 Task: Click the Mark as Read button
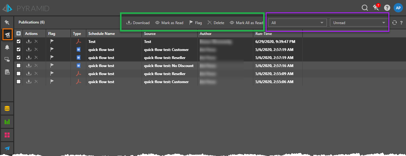pos(169,23)
